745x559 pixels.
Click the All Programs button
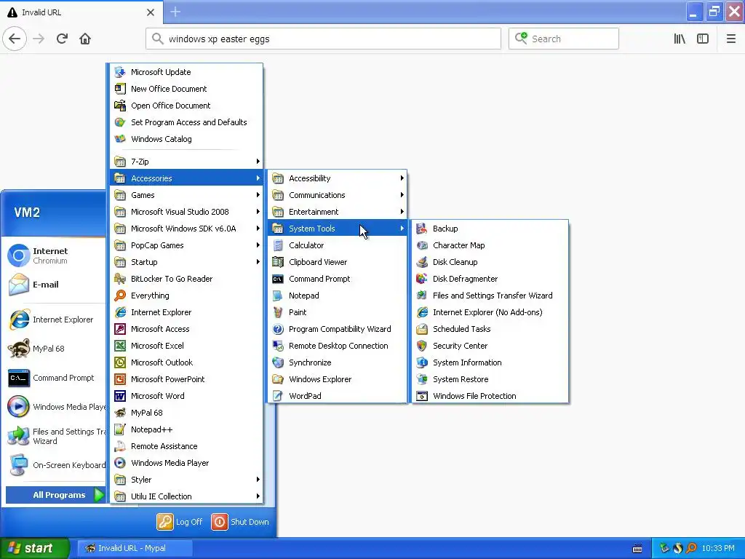pos(55,495)
